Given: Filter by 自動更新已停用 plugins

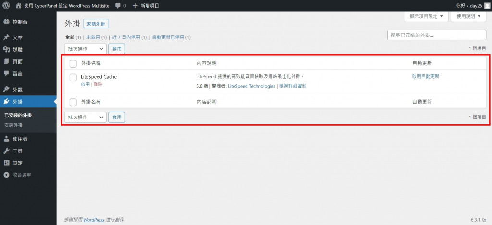Looking at the screenshot, I should (x=168, y=37).
